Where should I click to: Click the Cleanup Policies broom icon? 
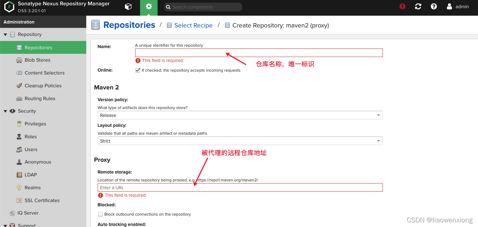(19, 86)
